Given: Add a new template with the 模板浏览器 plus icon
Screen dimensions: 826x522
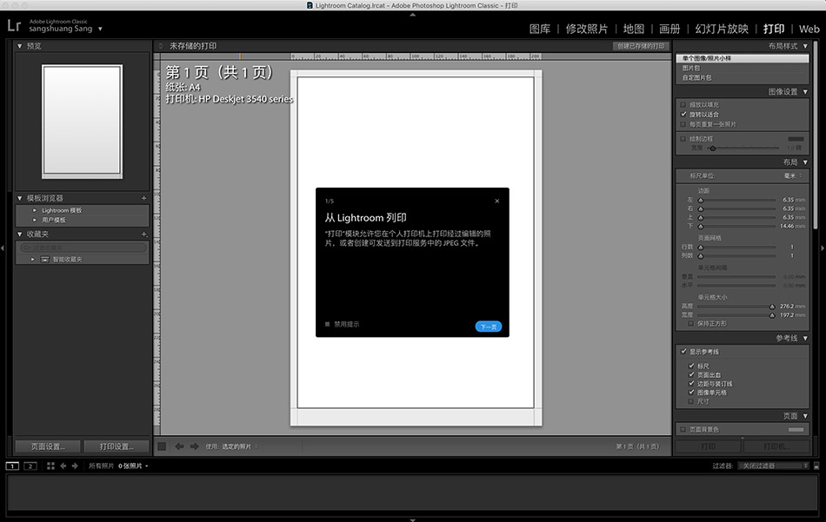Looking at the screenshot, I should [143, 198].
